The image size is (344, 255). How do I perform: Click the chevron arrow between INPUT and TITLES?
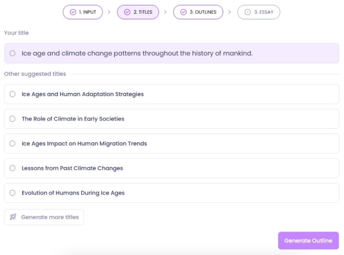click(x=109, y=12)
